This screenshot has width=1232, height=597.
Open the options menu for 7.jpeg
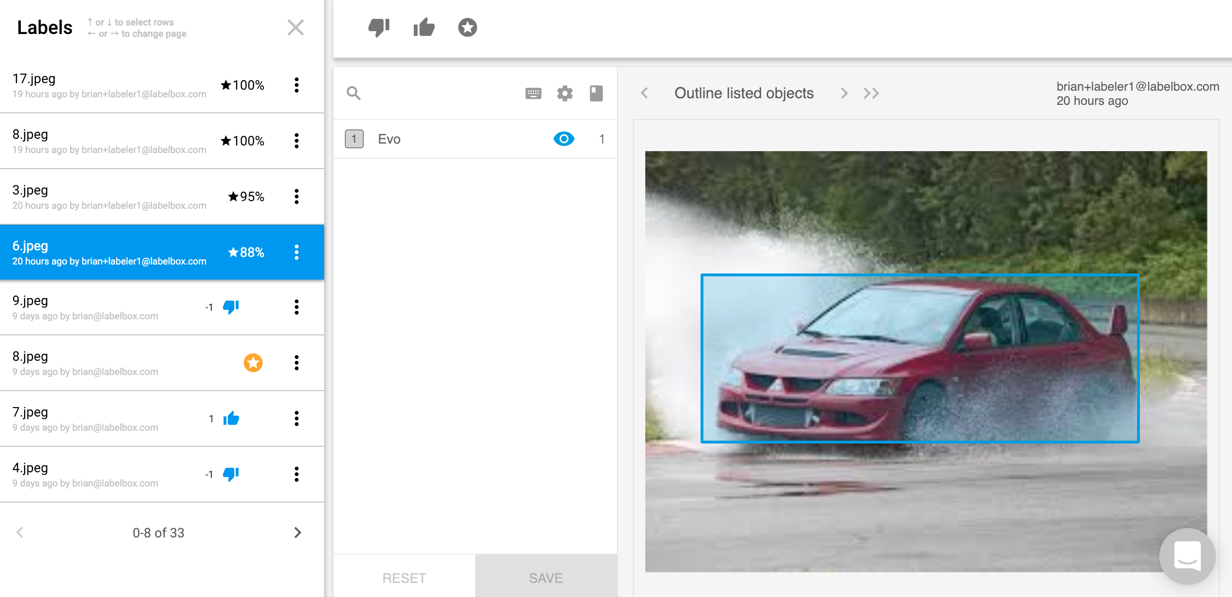[x=297, y=418]
